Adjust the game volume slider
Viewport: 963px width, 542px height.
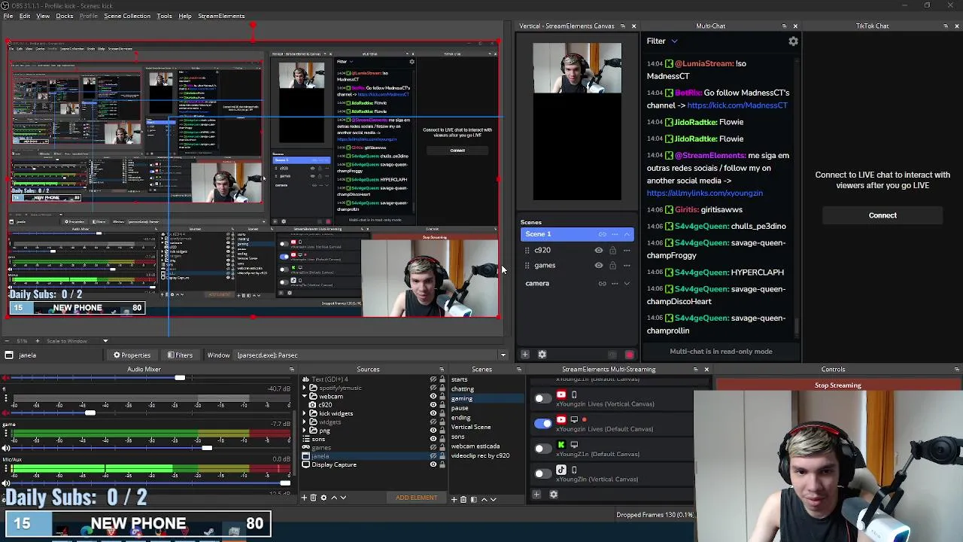[x=207, y=449]
